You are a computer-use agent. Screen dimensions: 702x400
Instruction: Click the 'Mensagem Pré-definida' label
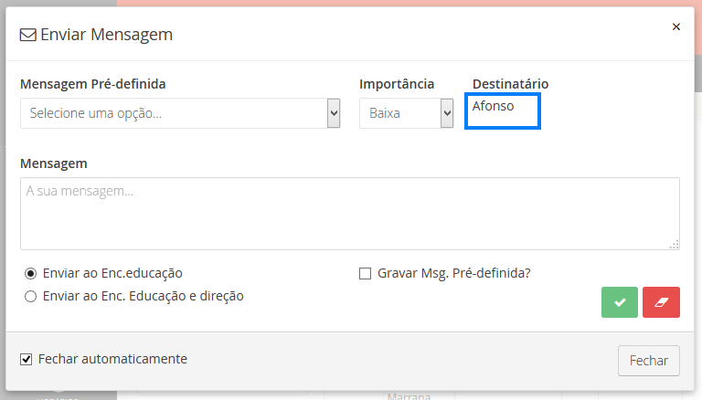pyautogui.click(x=93, y=84)
